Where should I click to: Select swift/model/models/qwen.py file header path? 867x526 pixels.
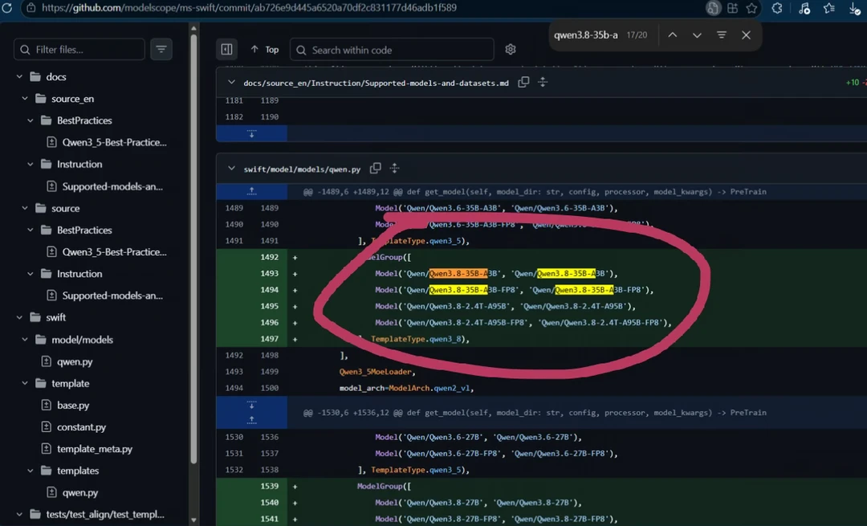[302, 169]
